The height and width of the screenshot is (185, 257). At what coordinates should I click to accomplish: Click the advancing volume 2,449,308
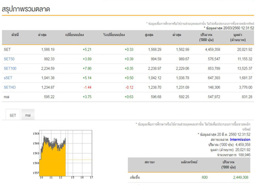241,177
